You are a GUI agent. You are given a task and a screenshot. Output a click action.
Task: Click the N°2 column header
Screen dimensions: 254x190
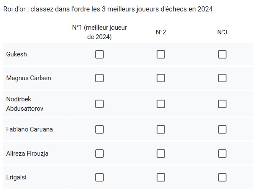[161, 32]
